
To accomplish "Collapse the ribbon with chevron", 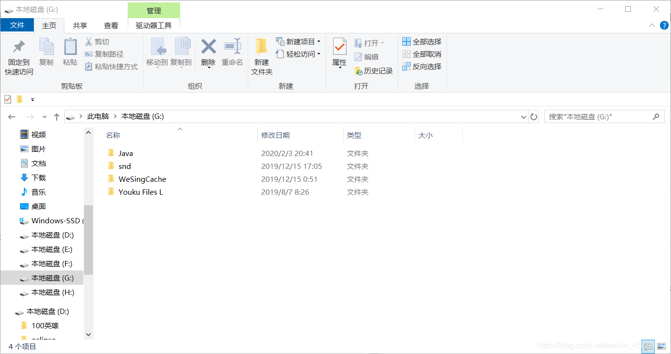I will pos(651,25).
